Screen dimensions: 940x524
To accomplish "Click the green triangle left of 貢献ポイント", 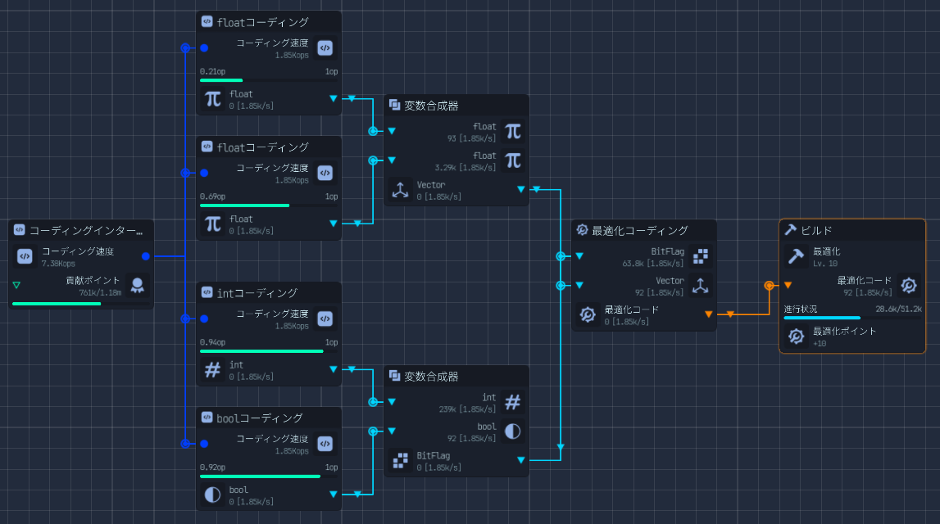I will (16, 286).
